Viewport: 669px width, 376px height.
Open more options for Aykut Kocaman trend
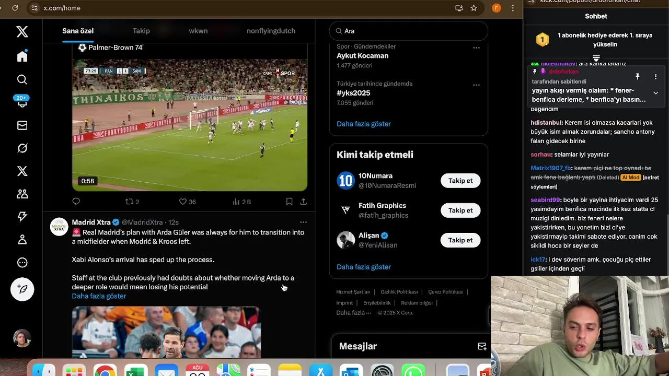click(476, 48)
